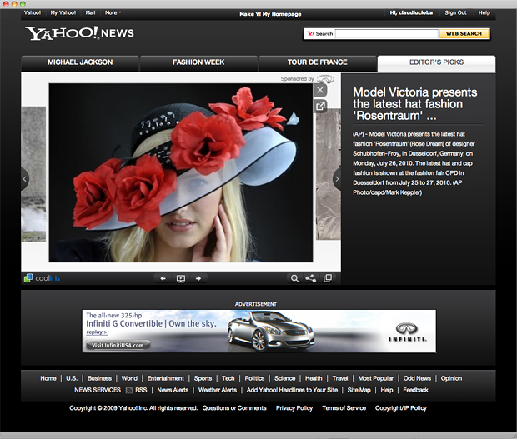This screenshot has width=517, height=439.
Task: Click the magnifier search icon in Cooliris bar
Action: click(294, 278)
